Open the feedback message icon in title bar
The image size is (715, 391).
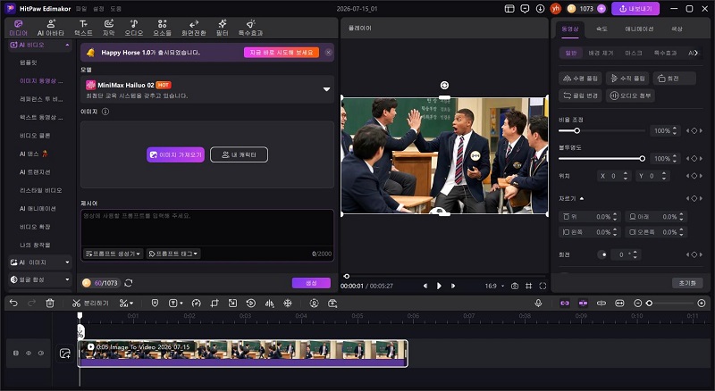(525, 9)
